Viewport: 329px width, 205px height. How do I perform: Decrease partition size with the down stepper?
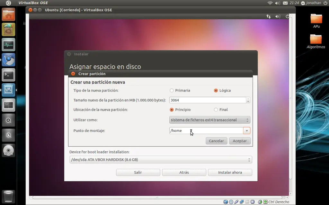(x=248, y=102)
